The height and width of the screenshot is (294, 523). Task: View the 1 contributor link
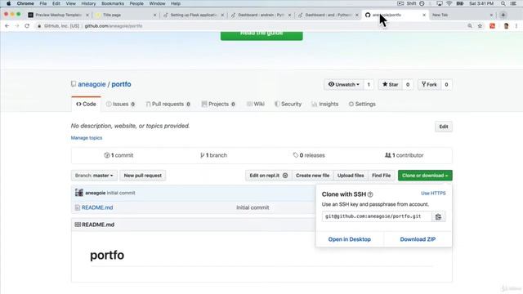coord(405,155)
